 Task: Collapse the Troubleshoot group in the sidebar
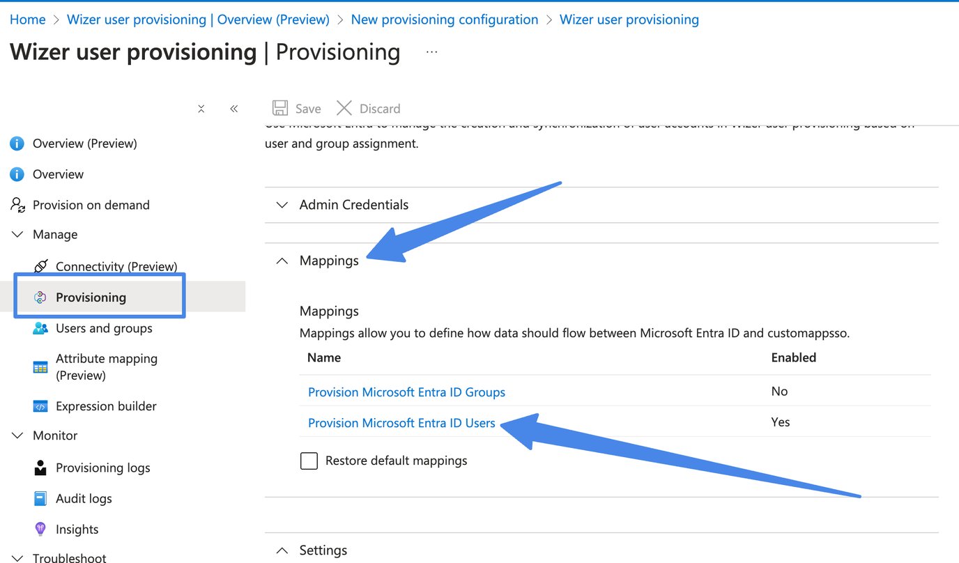pos(17,557)
